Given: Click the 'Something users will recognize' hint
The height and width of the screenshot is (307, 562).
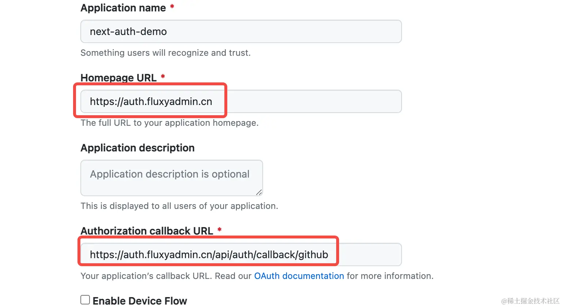Looking at the screenshot, I should click(165, 53).
